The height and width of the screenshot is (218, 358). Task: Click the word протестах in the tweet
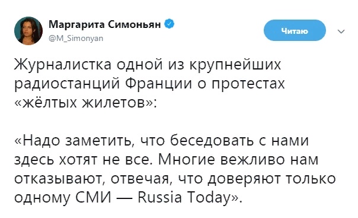(248, 85)
